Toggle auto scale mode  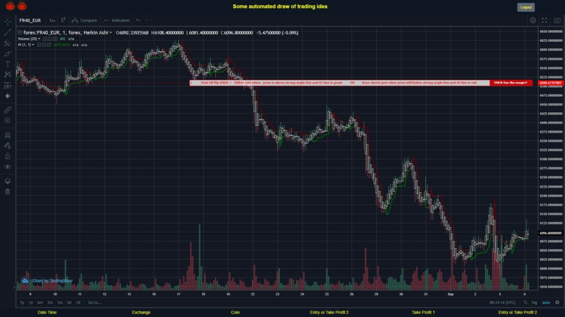click(546, 303)
